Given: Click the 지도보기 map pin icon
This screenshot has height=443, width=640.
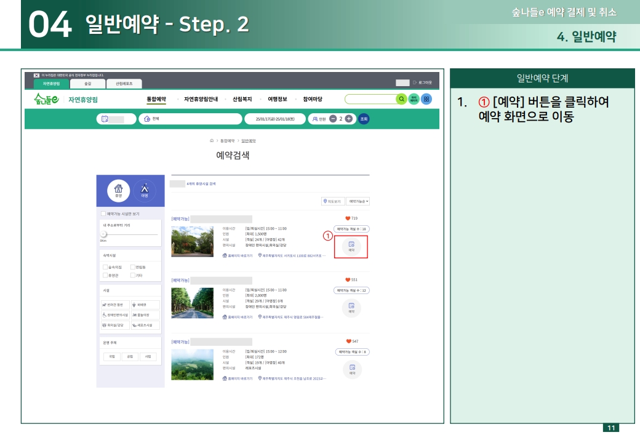Looking at the screenshot, I should [324, 202].
